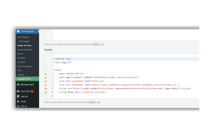Click the dotlottie-player script line
Viewport: 213px width, 137px height.
tap(125, 89)
